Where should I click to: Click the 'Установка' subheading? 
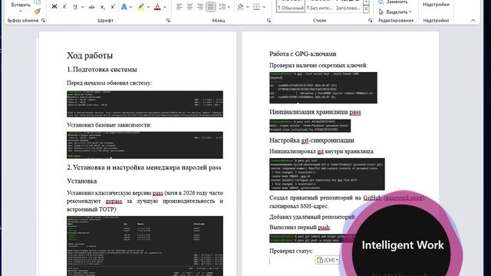click(x=82, y=181)
